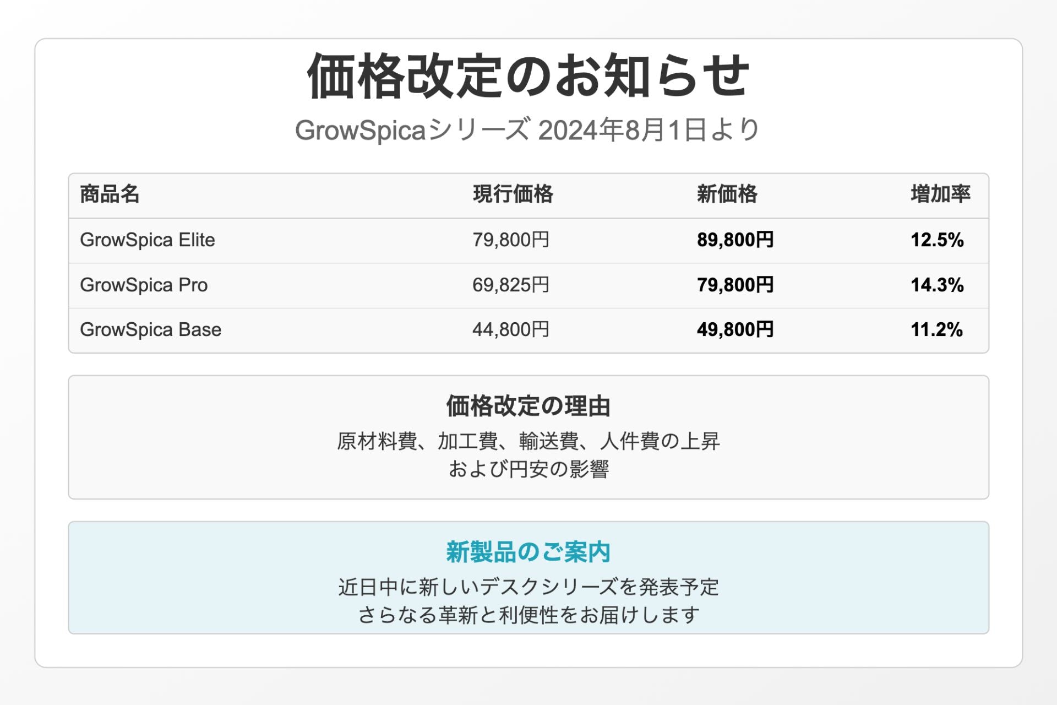Select the 増加率 column header

tap(940, 194)
